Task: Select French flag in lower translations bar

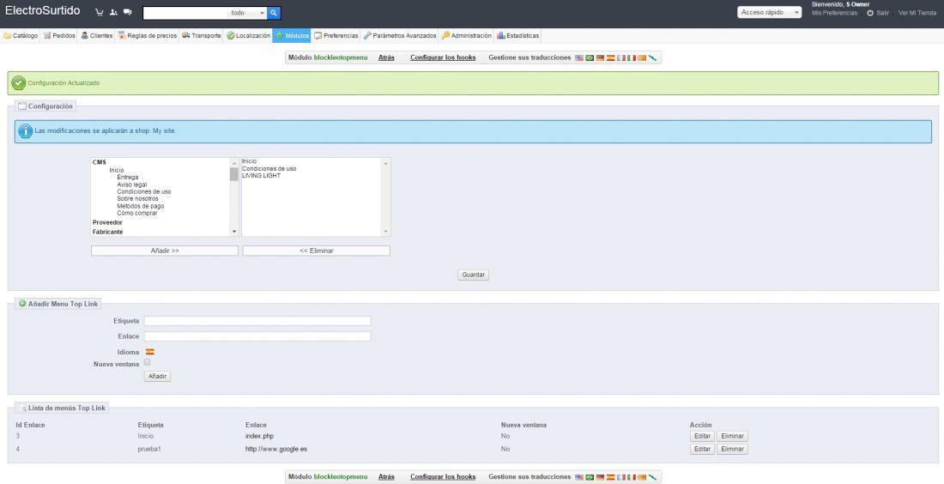Action: tap(621, 477)
